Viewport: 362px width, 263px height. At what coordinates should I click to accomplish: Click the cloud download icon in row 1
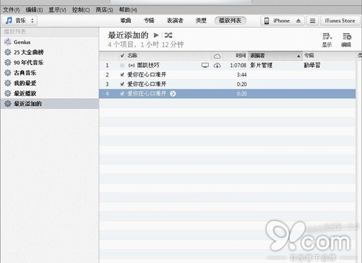click(x=217, y=65)
